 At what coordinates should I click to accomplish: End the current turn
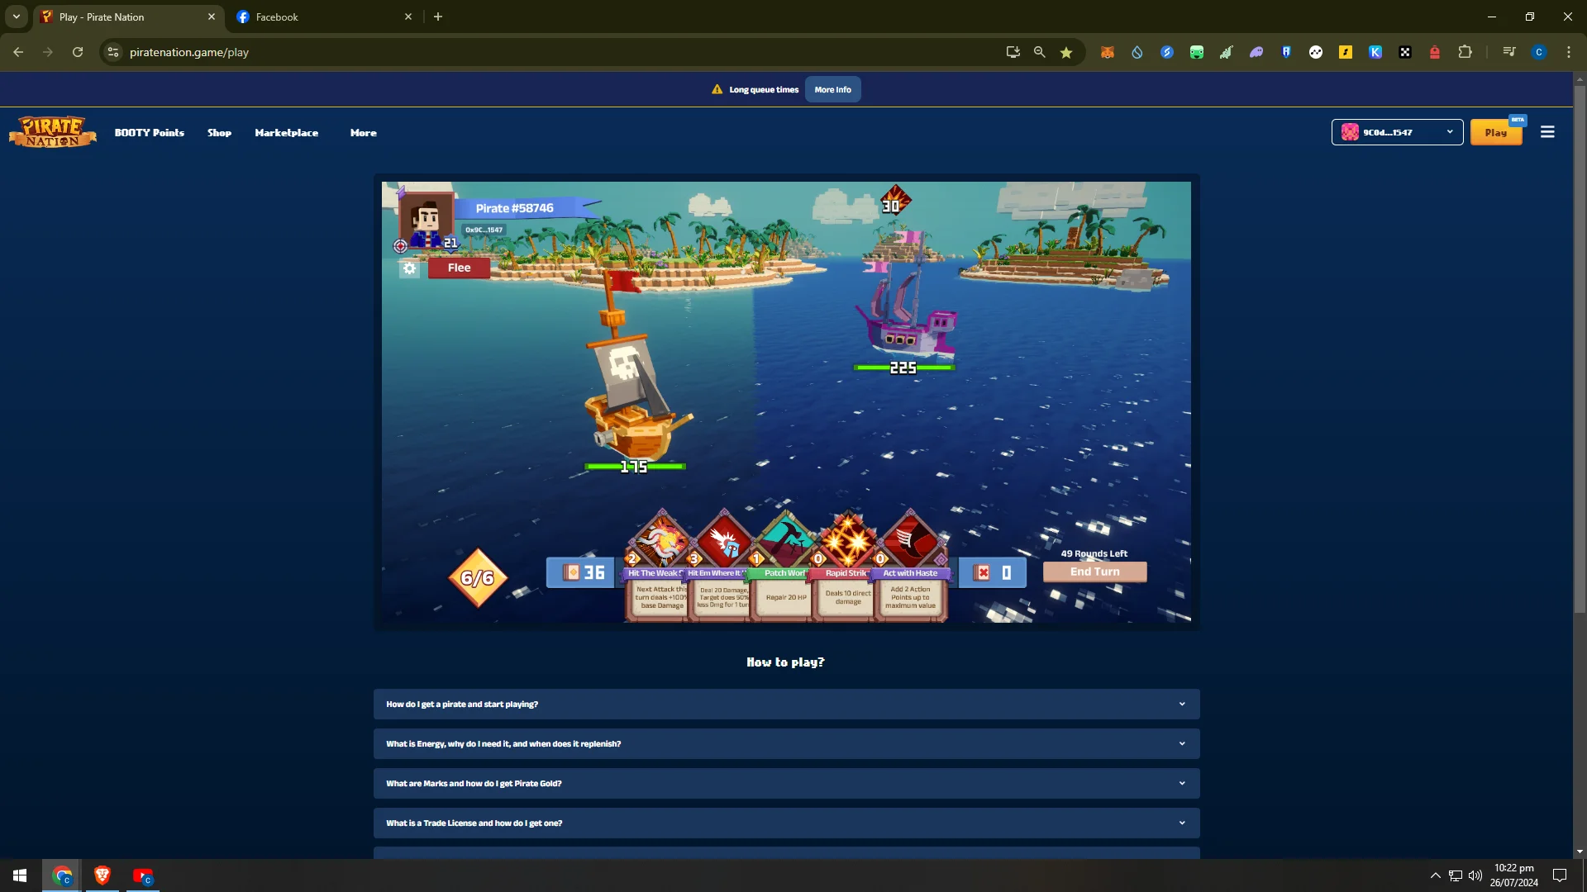point(1094,572)
